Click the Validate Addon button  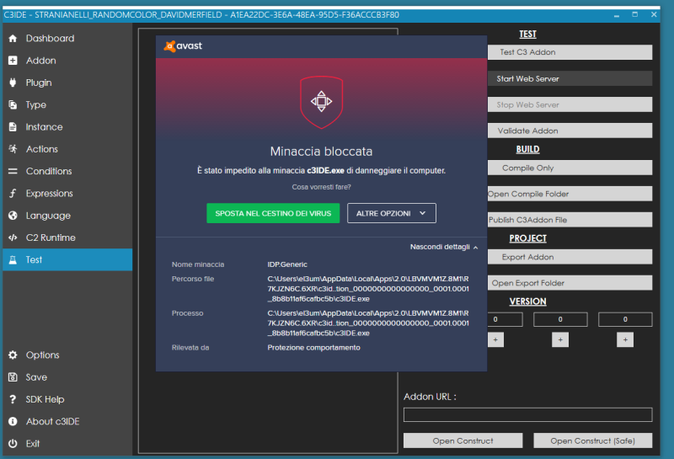(570, 131)
